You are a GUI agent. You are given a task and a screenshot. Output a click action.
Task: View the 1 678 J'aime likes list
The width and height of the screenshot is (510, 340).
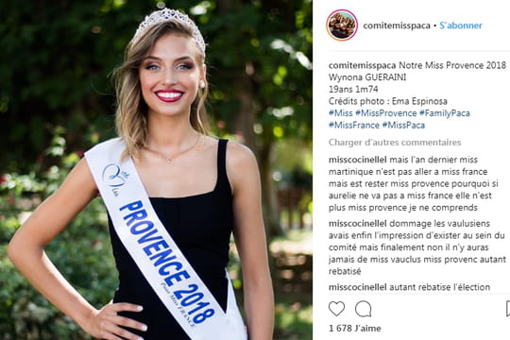(x=354, y=329)
